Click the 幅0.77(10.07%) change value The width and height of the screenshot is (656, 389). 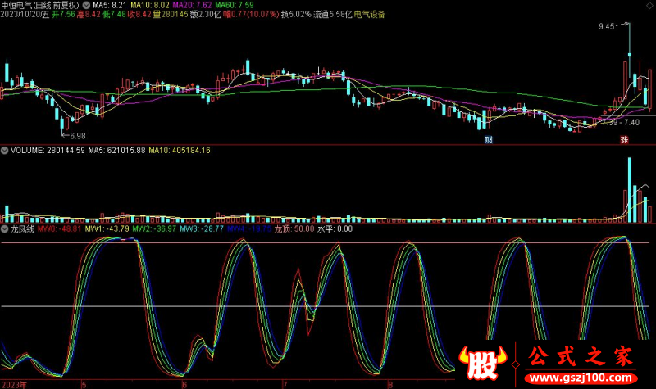click(251, 15)
